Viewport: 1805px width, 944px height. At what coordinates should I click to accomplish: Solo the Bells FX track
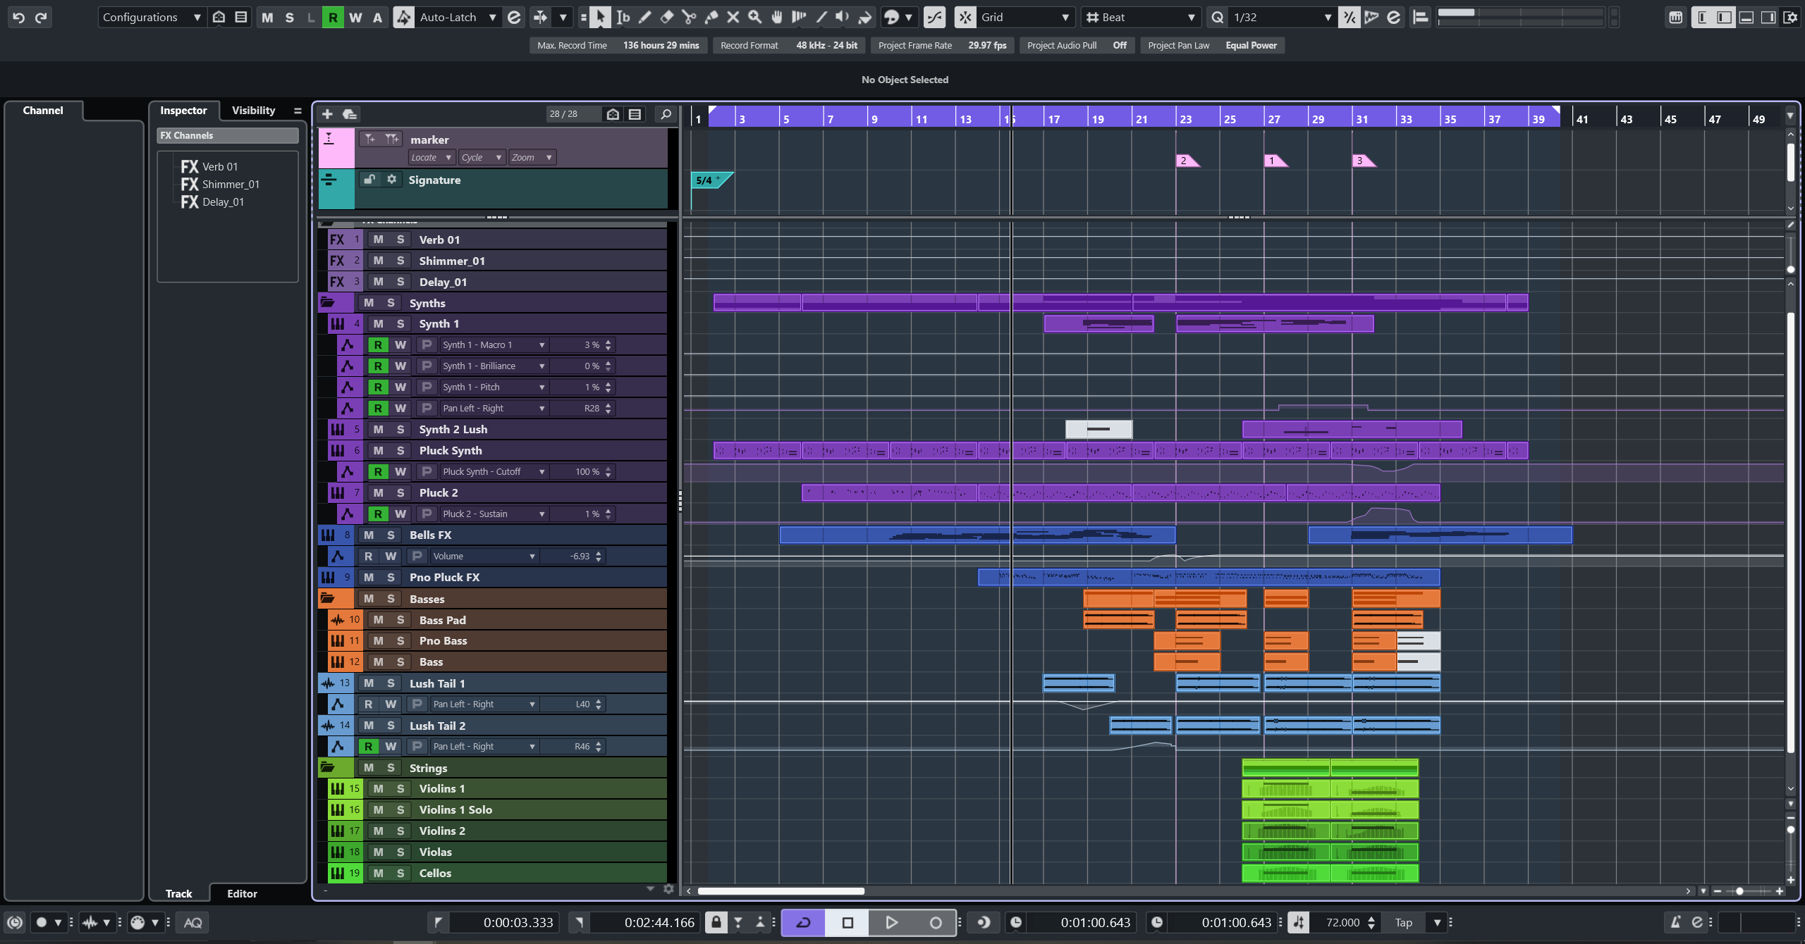tap(391, 535)
